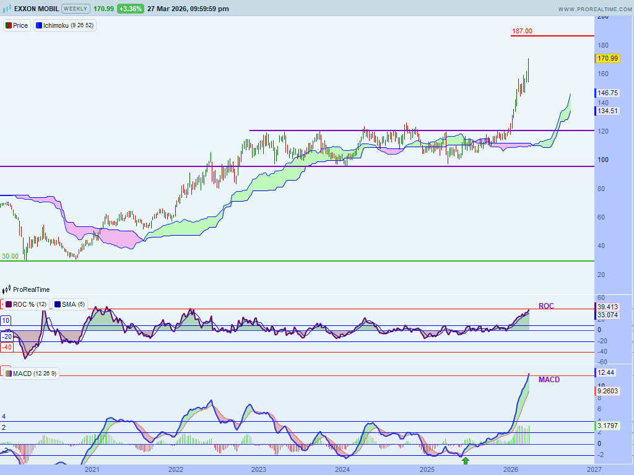
Task: Click the 39.413 ROC value tag
Action: tap(607, 307)
